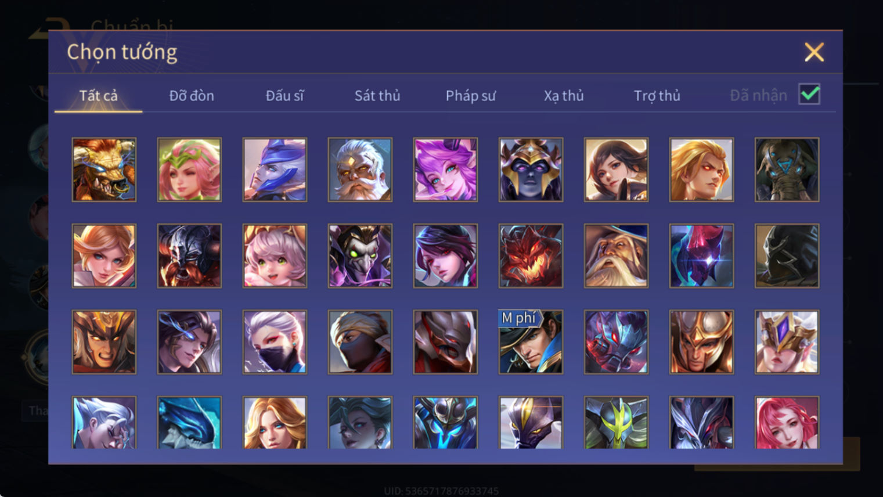
Task: Select the blonde hero with red eyes
Action: [701, 170]
